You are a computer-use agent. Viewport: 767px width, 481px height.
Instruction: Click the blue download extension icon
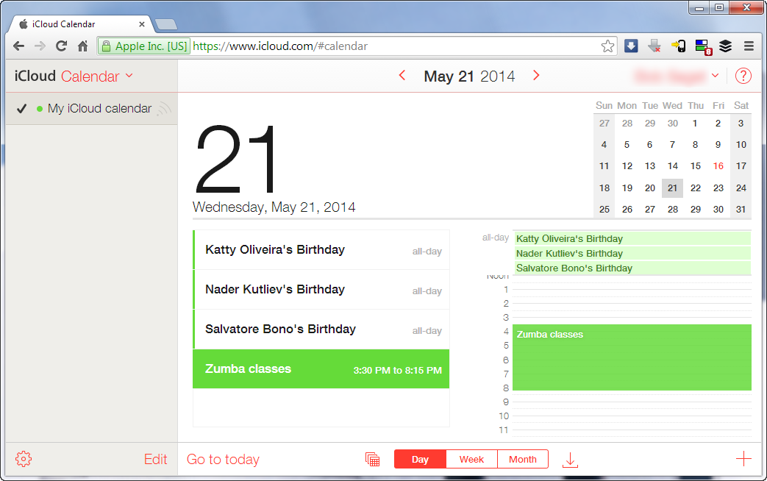point(631,46)
